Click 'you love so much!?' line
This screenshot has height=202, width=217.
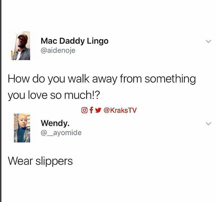(54, 95)
